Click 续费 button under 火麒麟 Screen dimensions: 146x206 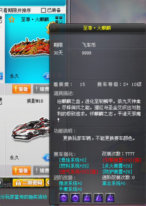[42, 89]
